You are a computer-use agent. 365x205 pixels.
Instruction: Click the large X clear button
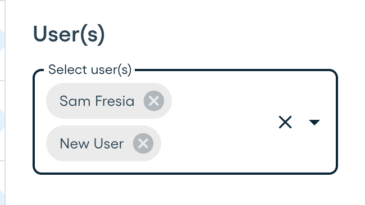285,122
